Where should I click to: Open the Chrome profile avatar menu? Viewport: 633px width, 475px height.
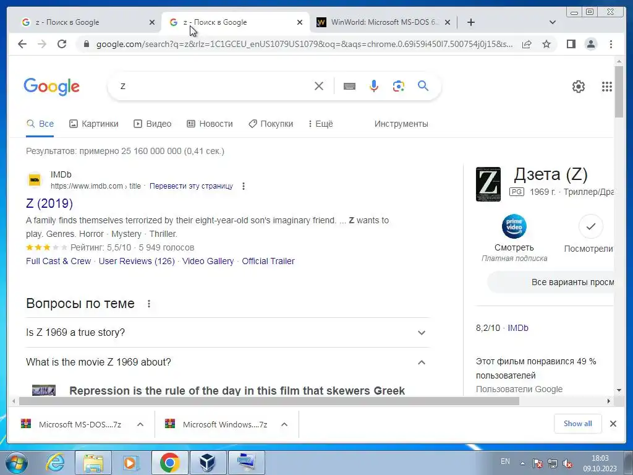[591, 44]
